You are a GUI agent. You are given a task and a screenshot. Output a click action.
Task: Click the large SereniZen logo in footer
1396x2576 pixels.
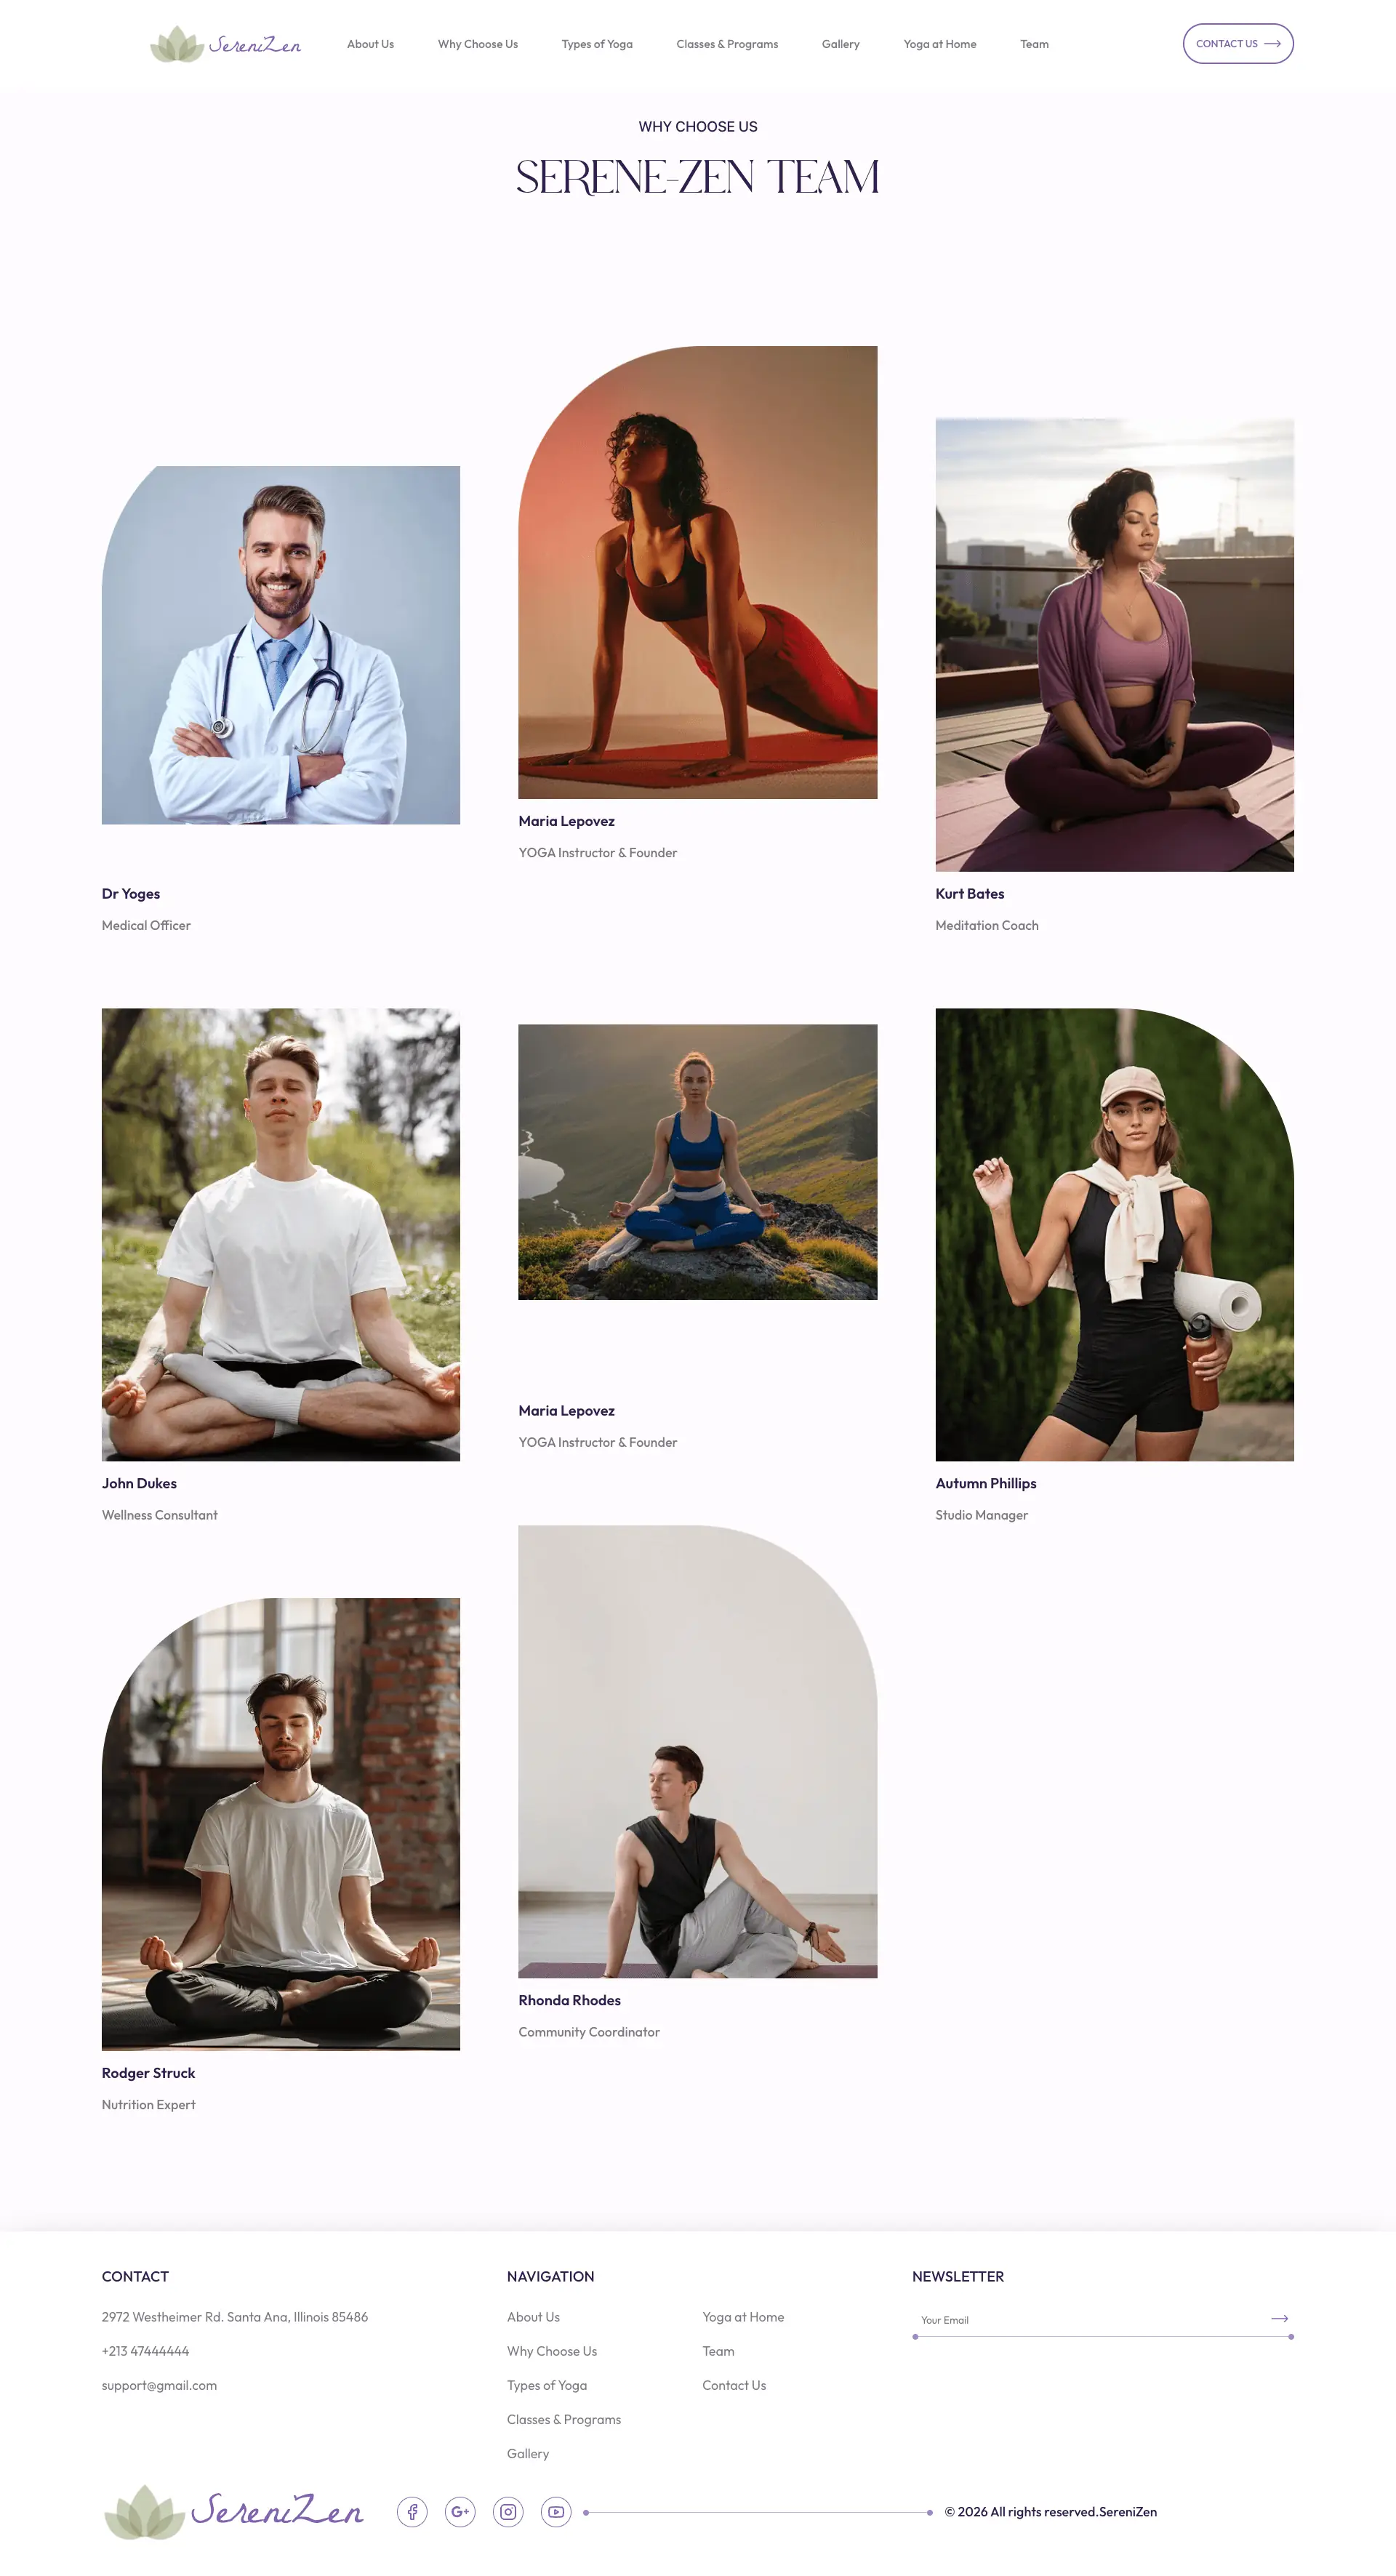[234, 2511]
